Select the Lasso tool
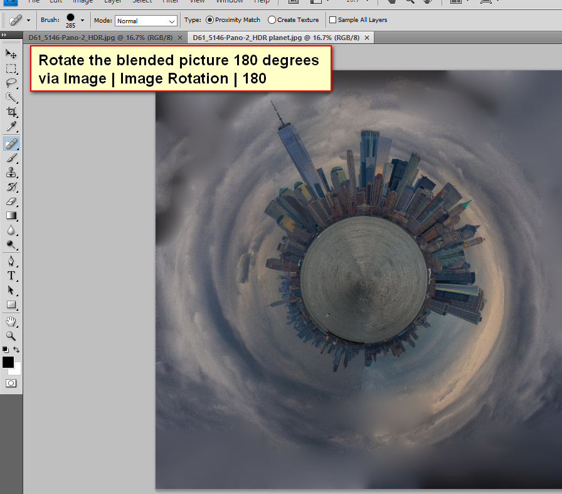 (x=11, y=83)
